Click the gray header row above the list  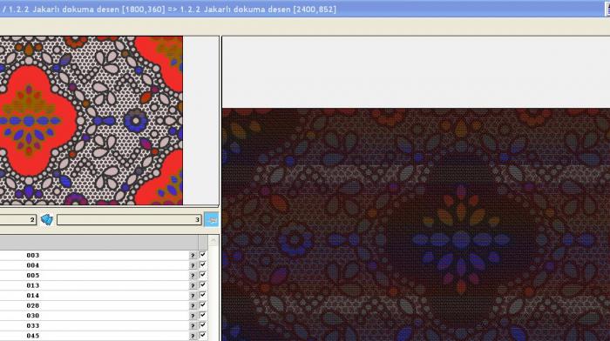[x=99, y=243]
